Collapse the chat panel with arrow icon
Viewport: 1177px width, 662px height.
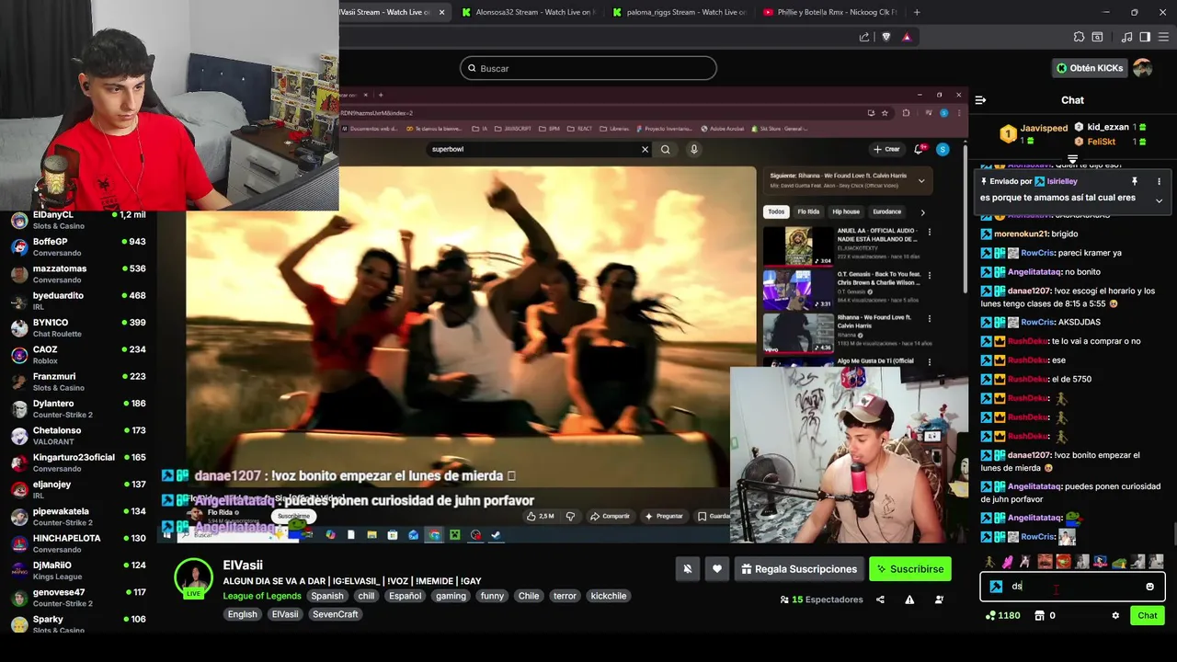(980, 99)
